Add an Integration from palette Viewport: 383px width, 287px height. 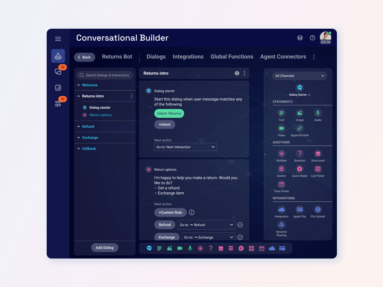[x=282, y=210]
